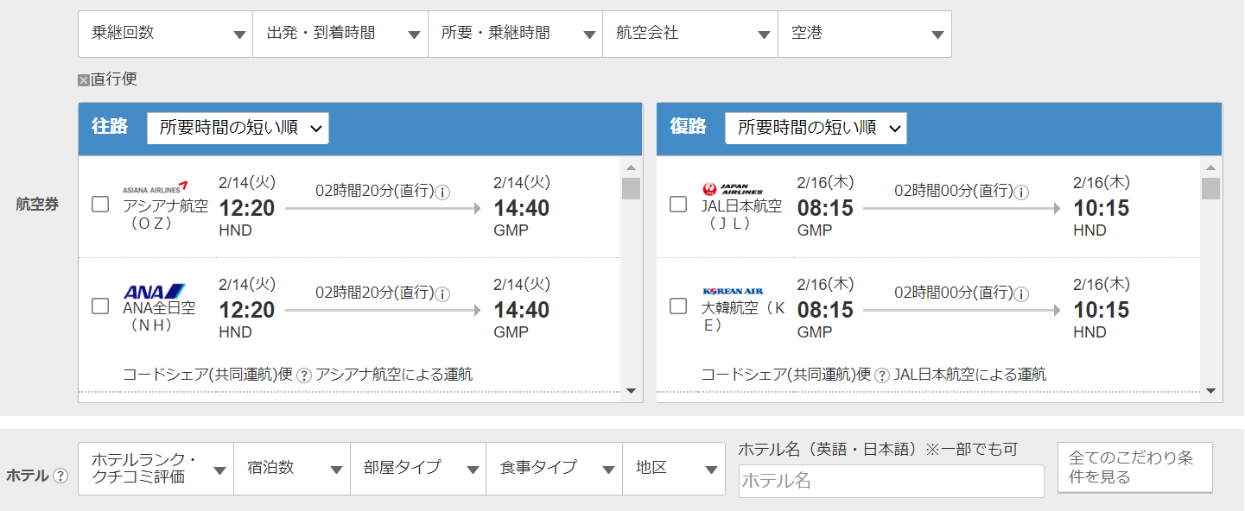Expand the 航空会社 filter dropdown

coord(689,34)
